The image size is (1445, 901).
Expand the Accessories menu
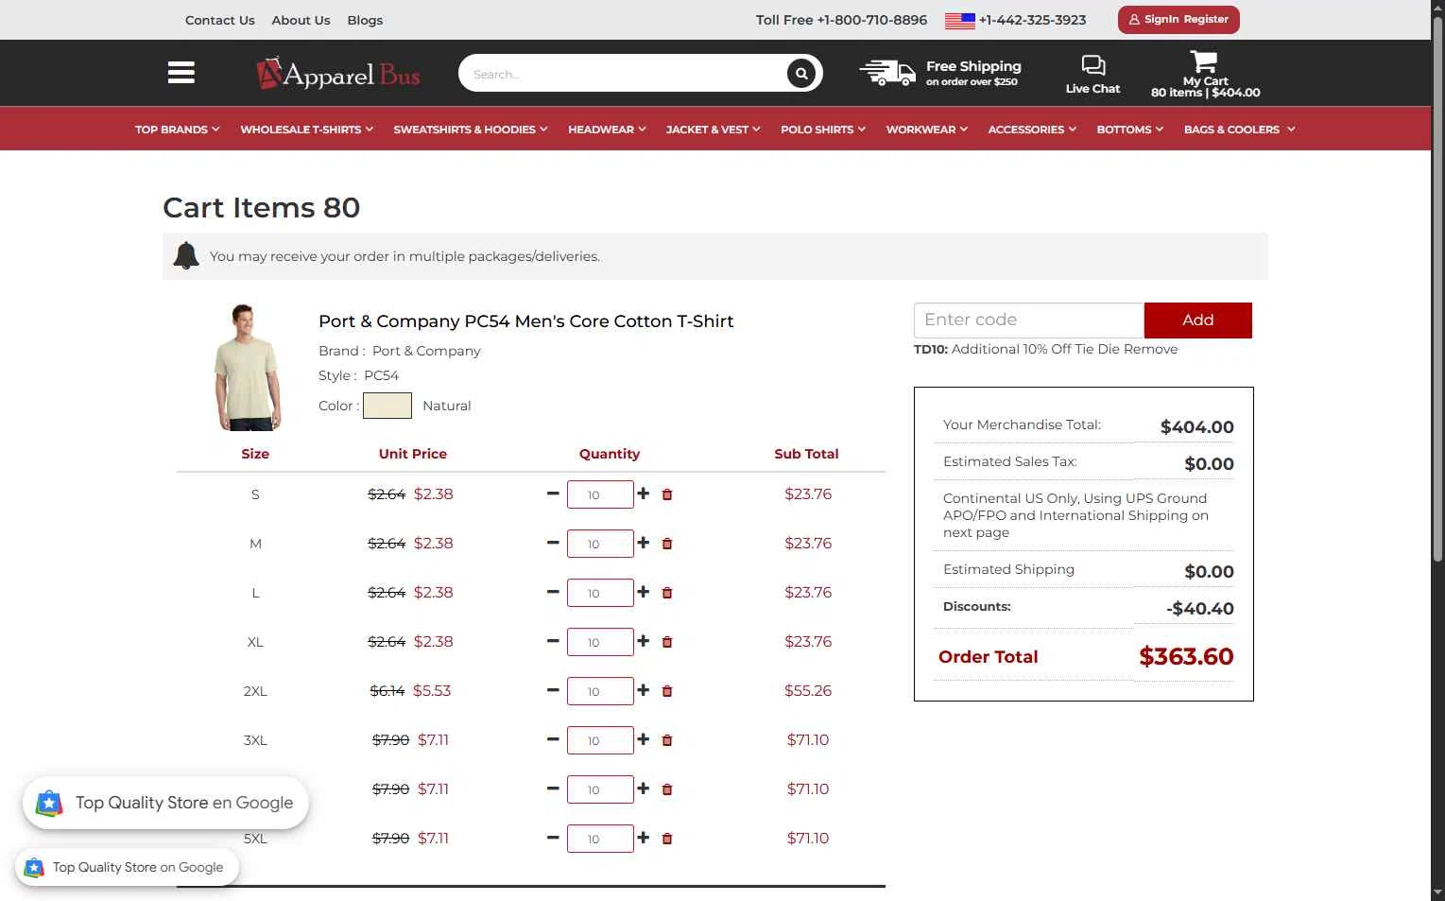coord(1032,130)
